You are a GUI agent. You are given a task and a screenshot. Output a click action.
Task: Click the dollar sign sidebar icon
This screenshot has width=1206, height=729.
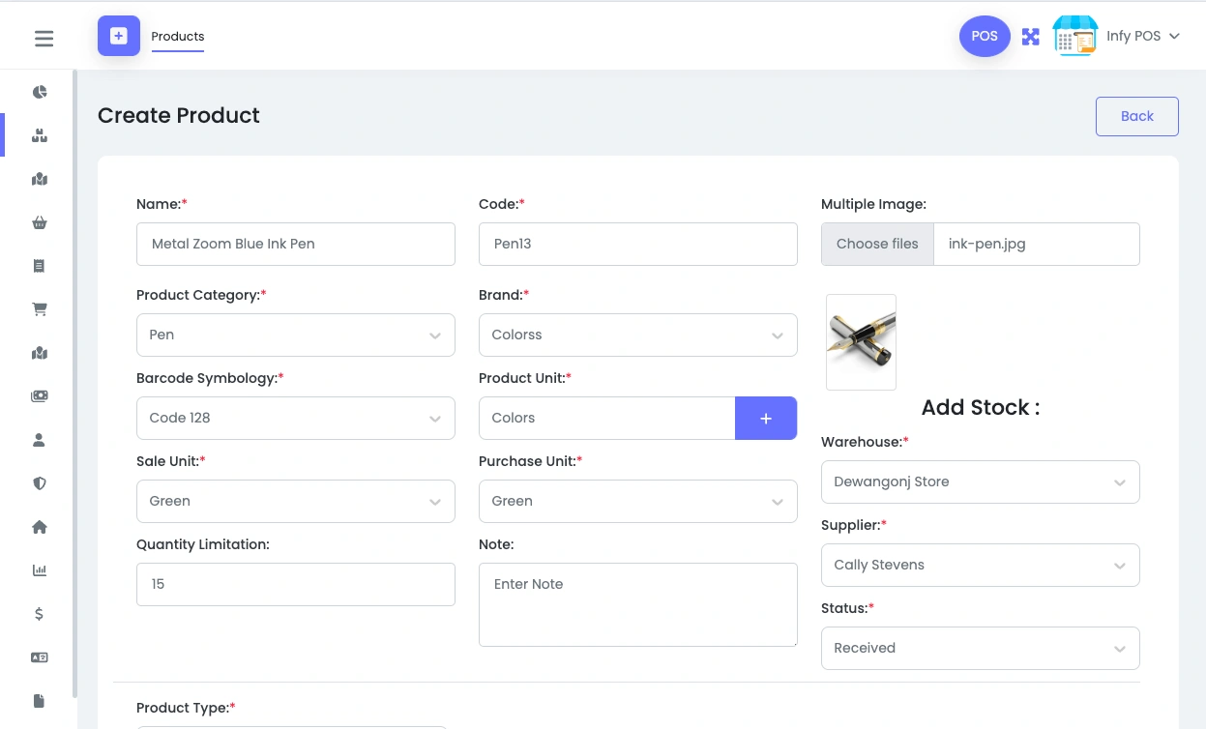tap(40, 614)
